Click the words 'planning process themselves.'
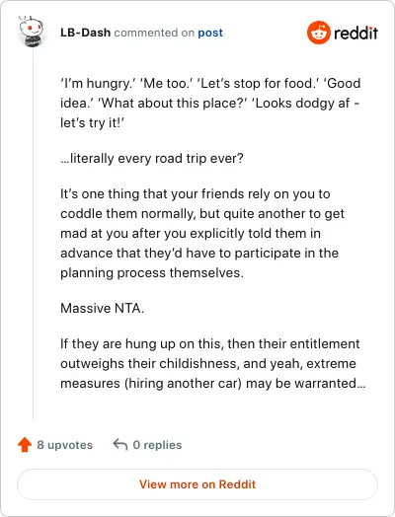This screenshot has height=517, width=395. point(152,272)
